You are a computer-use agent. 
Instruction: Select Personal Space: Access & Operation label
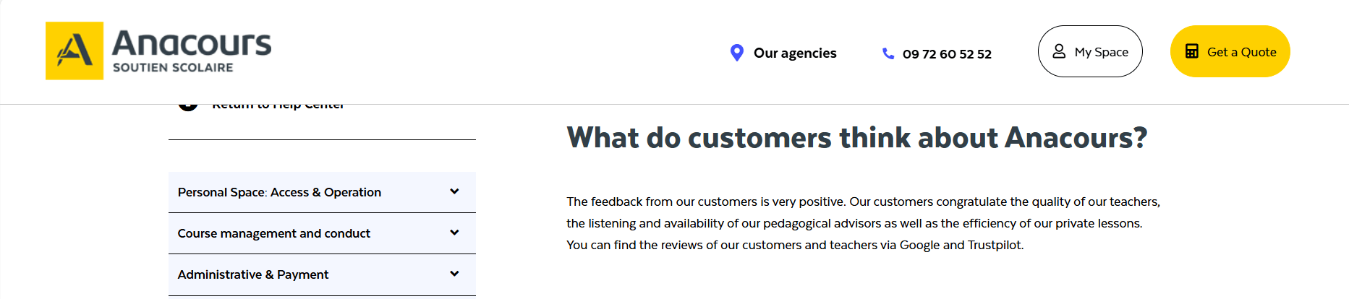point(279,192)
